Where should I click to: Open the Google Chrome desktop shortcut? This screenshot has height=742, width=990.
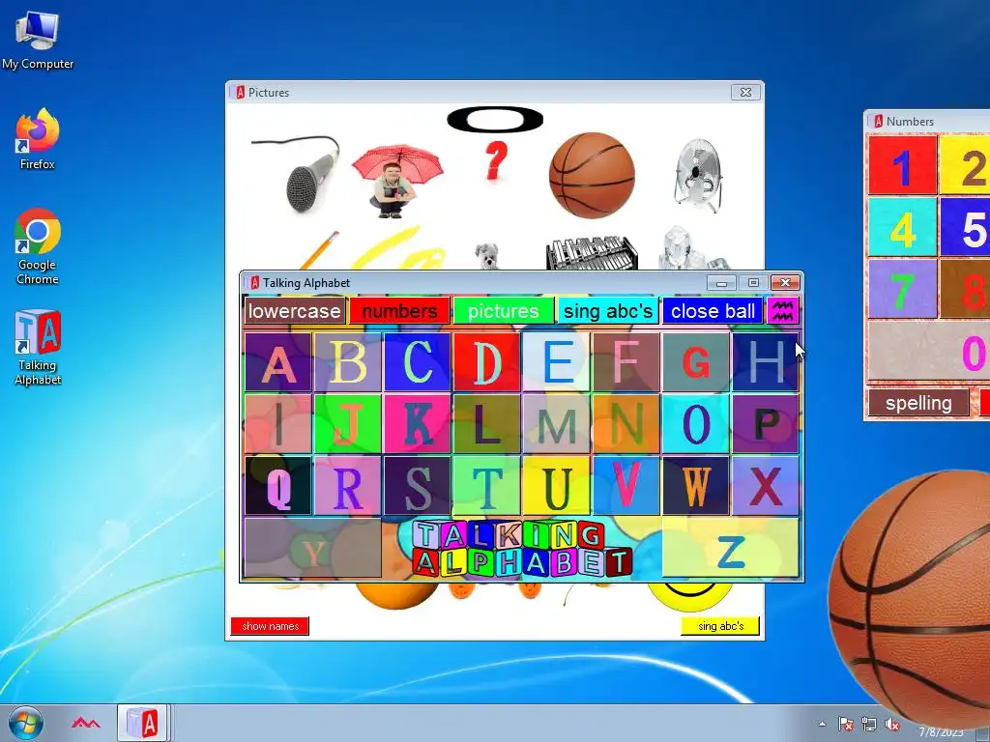tap(38, 246)
